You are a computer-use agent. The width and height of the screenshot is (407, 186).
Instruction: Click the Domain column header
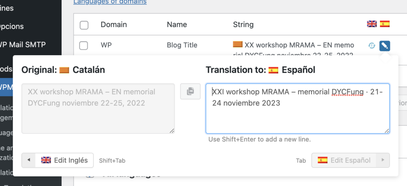click(x=114, y=25)
